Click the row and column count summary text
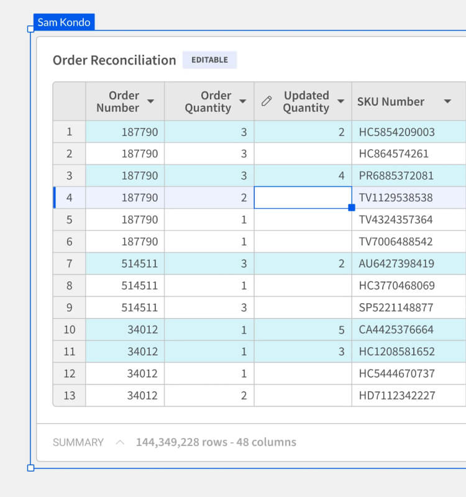The image size is (466, 497). [216, 442]
